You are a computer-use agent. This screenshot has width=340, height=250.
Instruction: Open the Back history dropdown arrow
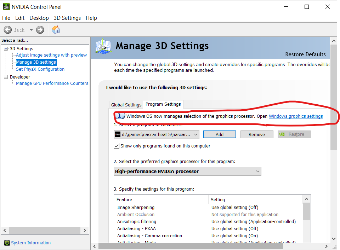click(x=31, y=30)
